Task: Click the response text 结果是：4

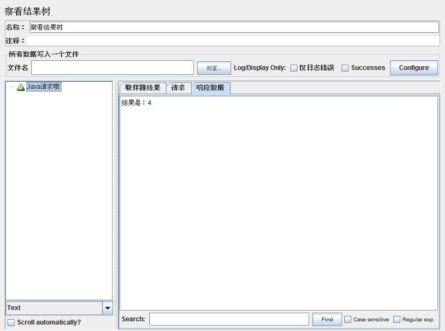Action: coord(136,103)
